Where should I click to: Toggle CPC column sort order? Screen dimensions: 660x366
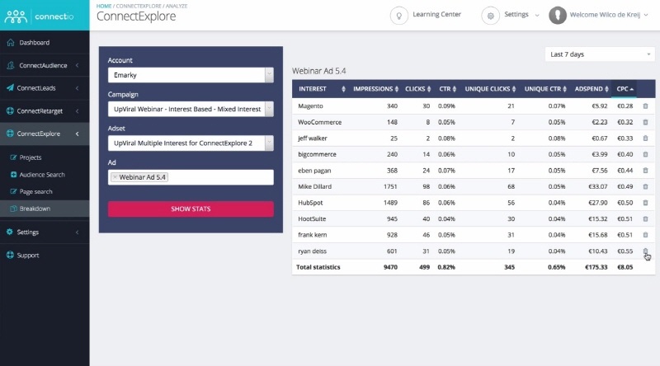click(x=625, y=89)
